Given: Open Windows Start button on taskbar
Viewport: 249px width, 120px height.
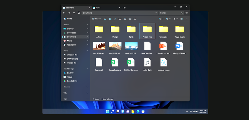Looking at the screenshot, I should coord(108,111).
